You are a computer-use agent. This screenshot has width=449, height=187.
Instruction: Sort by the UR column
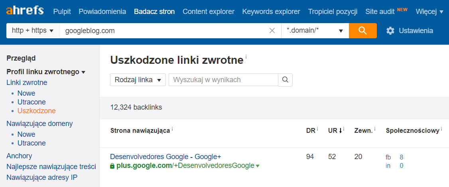point(335,131)
